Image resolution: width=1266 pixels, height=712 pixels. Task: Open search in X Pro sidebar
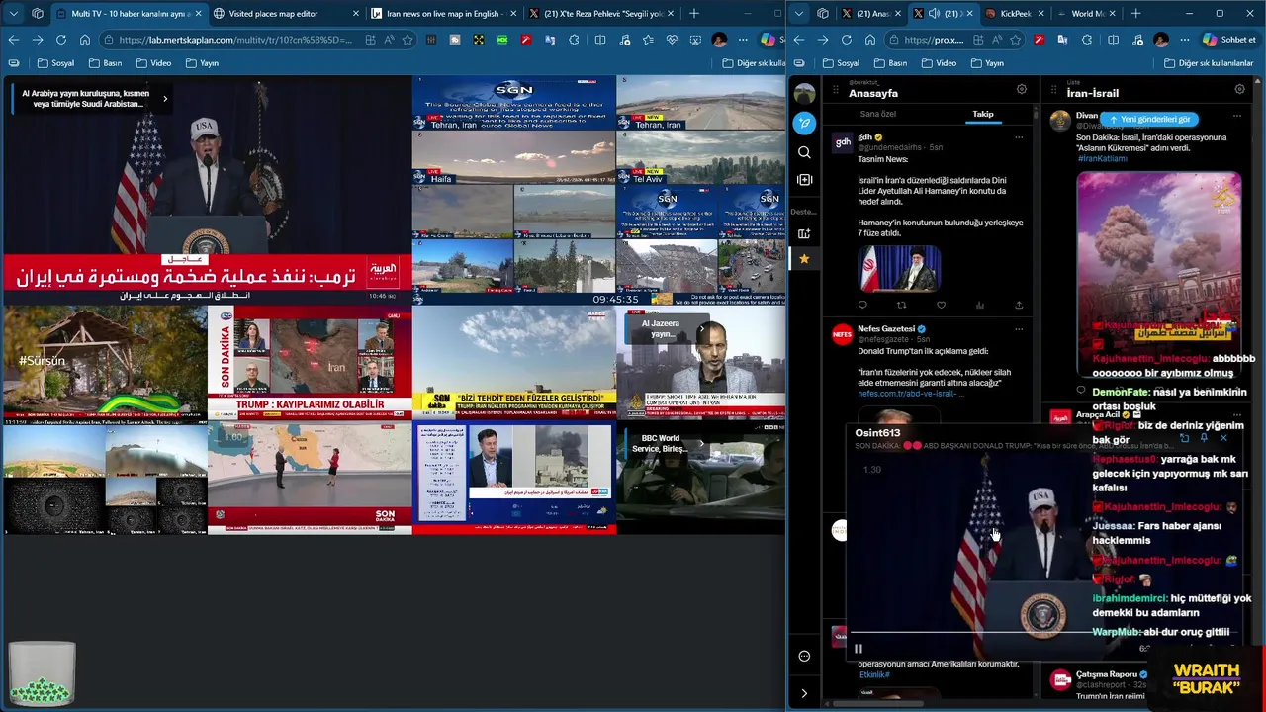tap(804, 152)
